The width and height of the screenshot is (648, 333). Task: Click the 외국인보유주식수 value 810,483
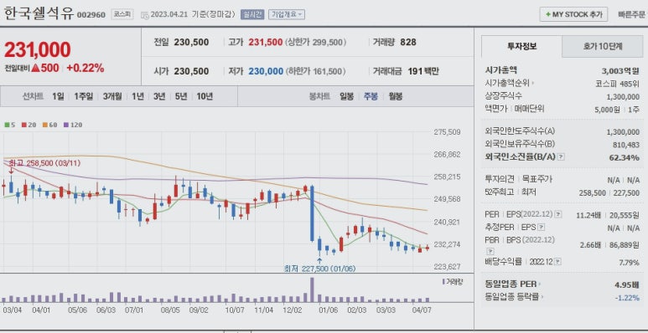(x=626, y=145)
